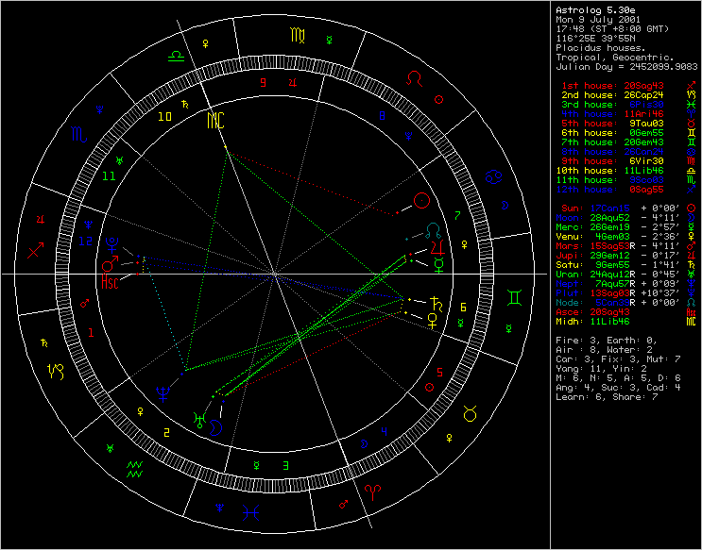
Task: Click the yellow Virgo sign on the outer ring
Action: (x=297, y=38)
